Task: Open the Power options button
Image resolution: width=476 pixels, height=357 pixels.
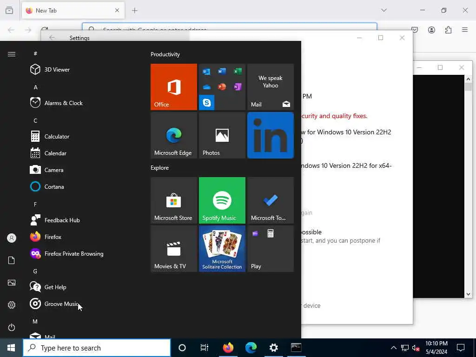Action: pos(12,327)
